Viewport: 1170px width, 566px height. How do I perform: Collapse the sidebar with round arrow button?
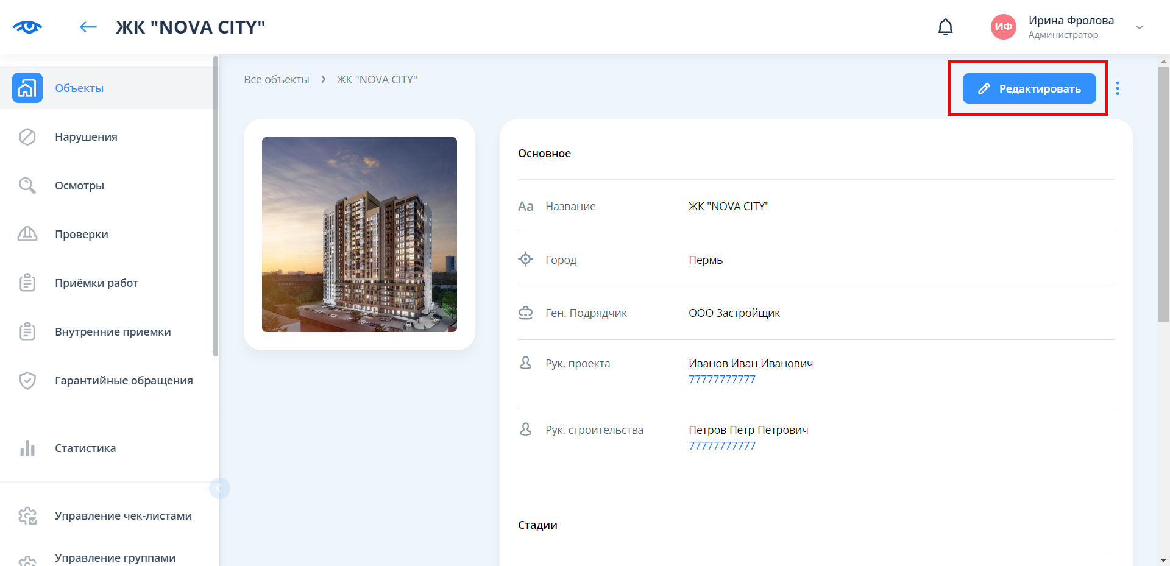pyautogui.click(x=219, y=488)
